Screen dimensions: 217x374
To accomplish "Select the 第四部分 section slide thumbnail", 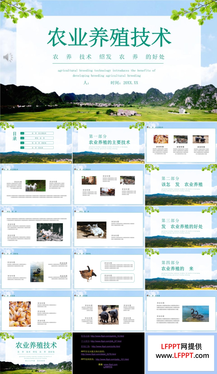I will [x=181, y=269].
